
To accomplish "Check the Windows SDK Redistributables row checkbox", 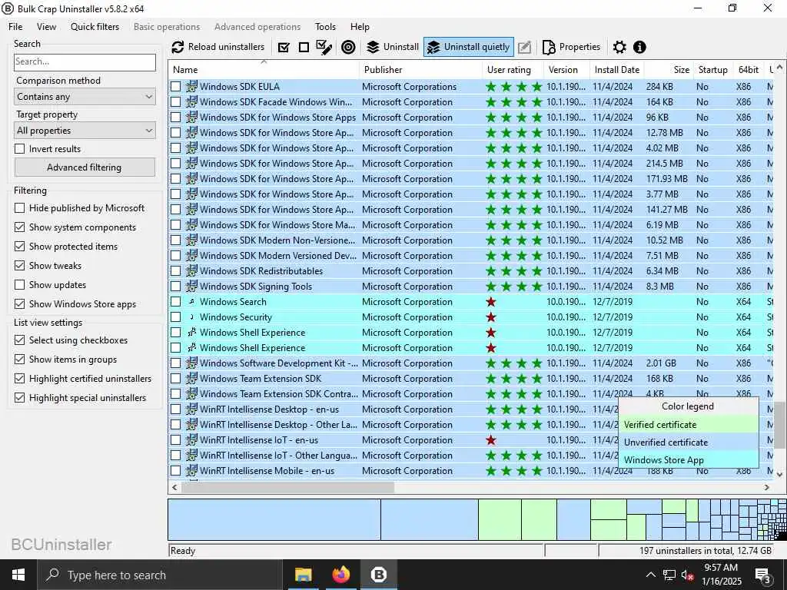I will [x=175, y=271].
